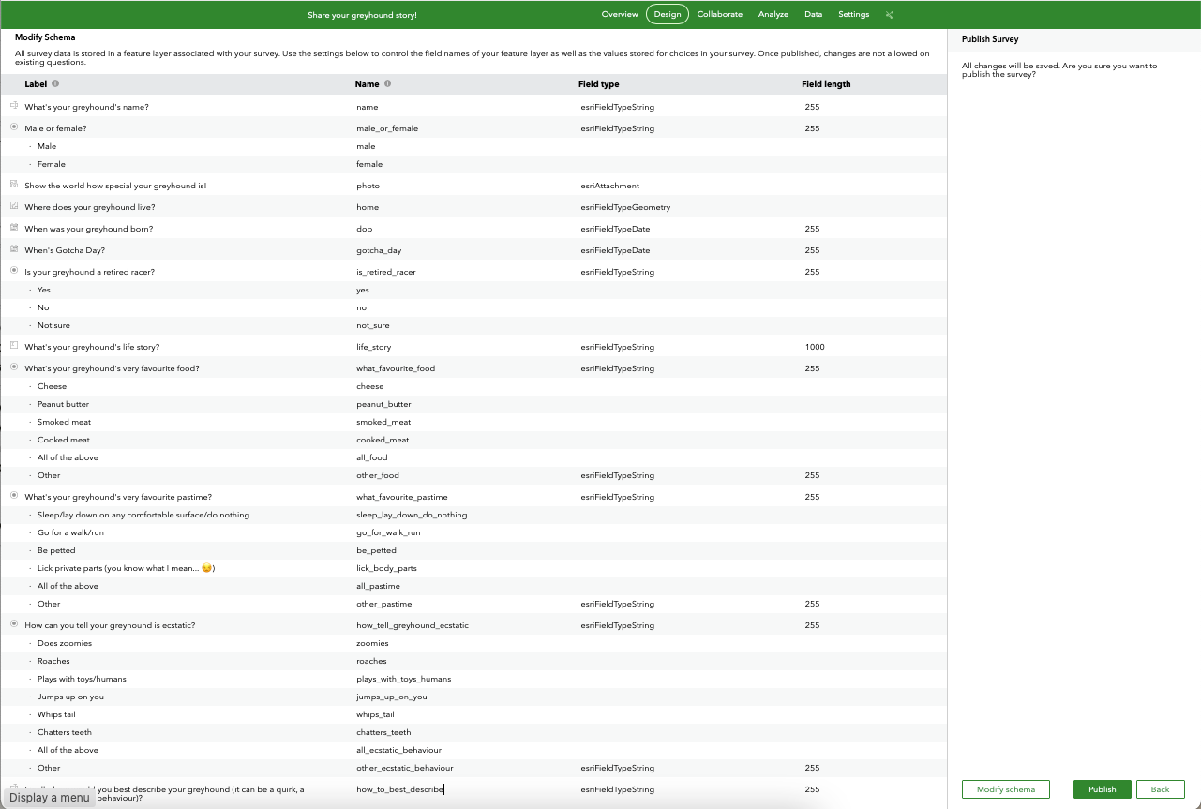Click calendar icon beside 'When's Gotcha Day?'
This screenshot has width=1201, height=809.
(14, 249)
